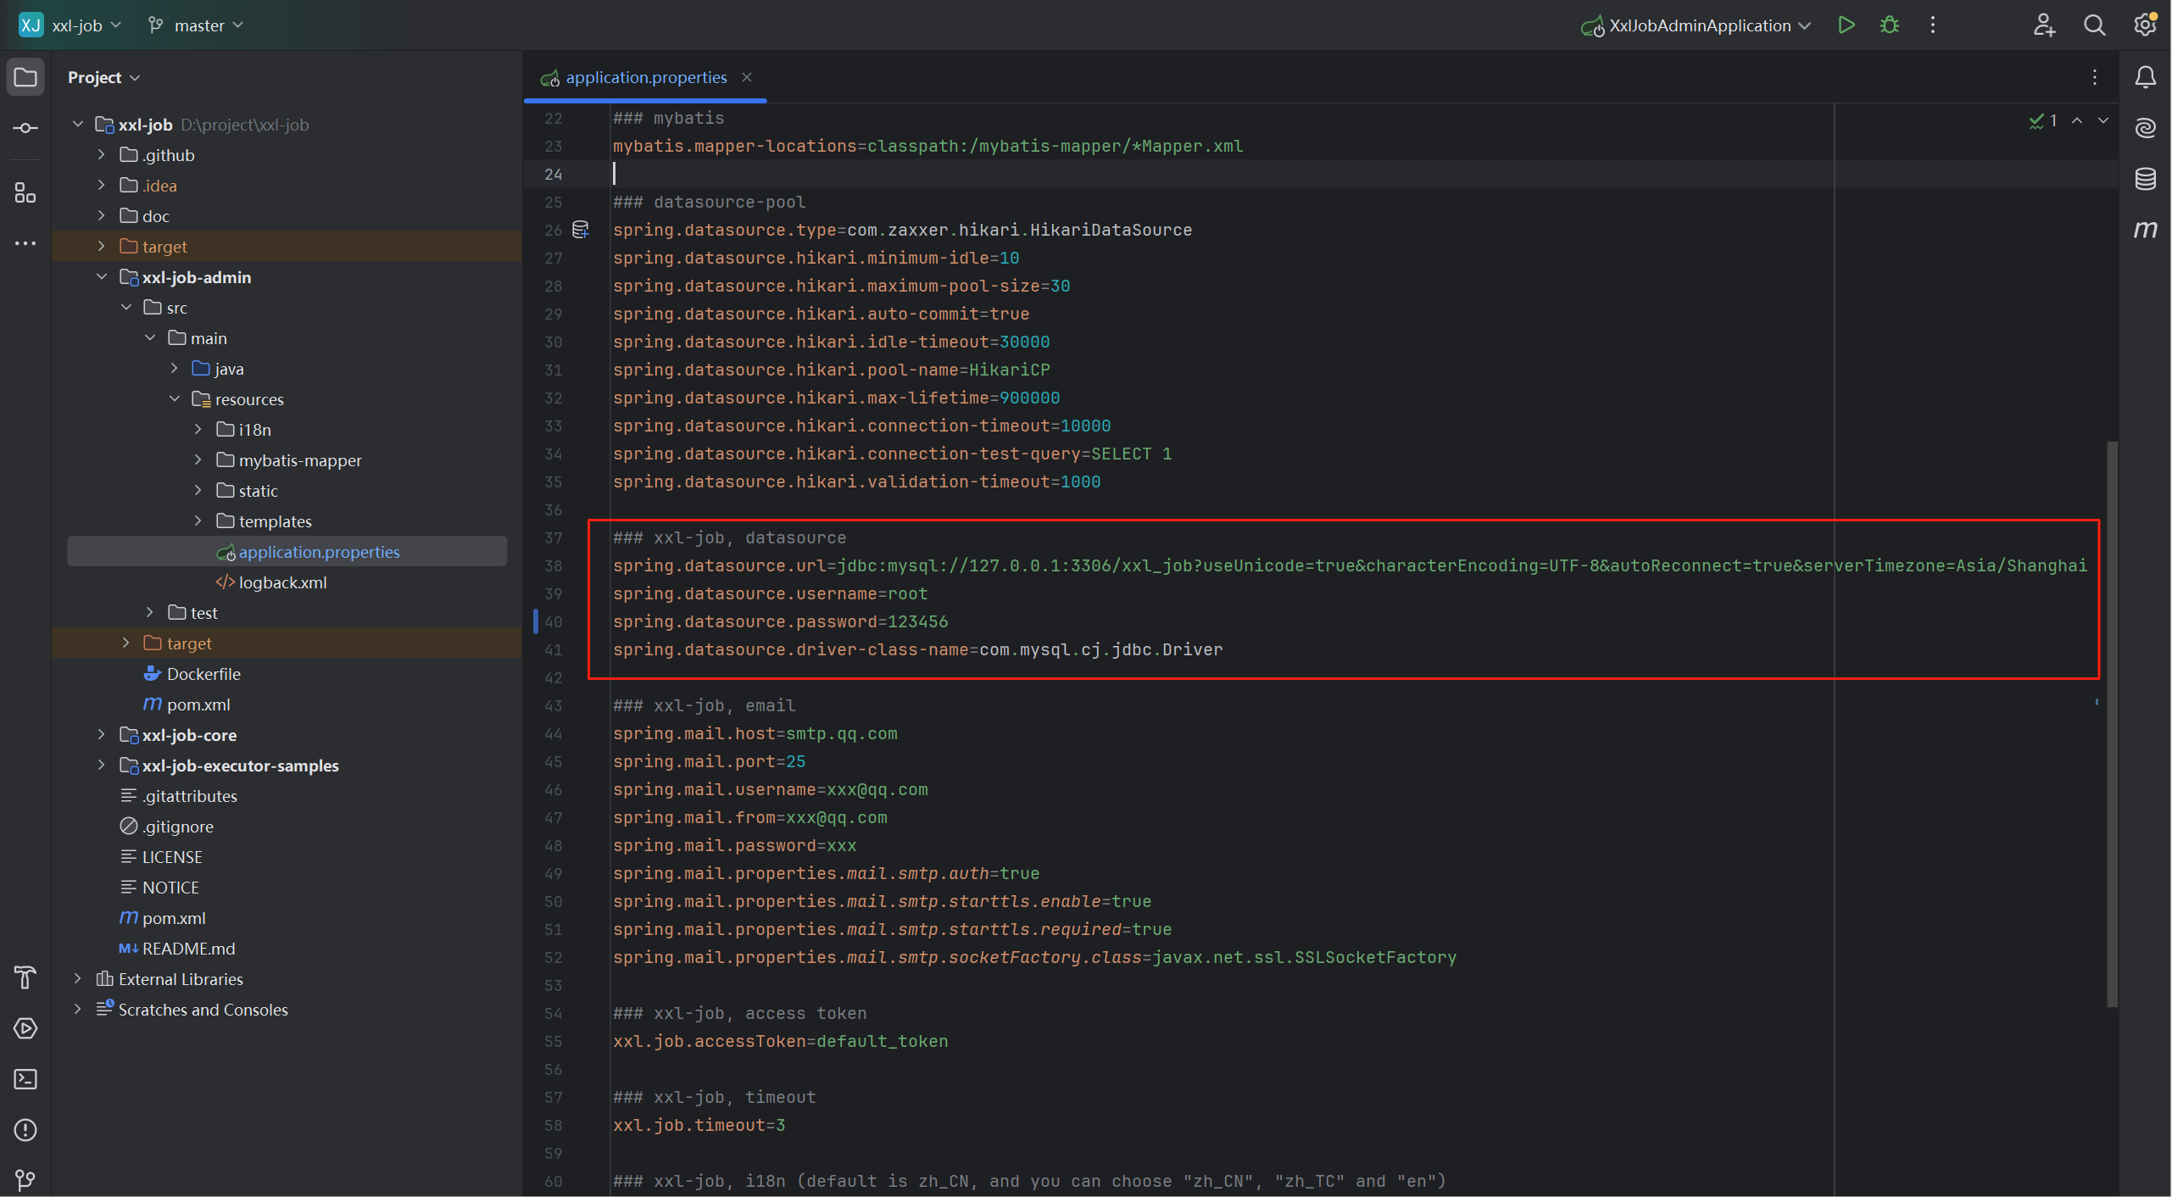Image resolution: width=2172 pixels, height=1197 pixels.
Task: Close application.properties tab
Action: pos(747,77)
